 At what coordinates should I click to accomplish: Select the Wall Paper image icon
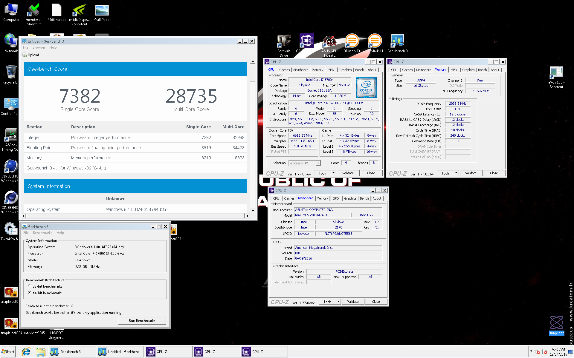(102, 13)
